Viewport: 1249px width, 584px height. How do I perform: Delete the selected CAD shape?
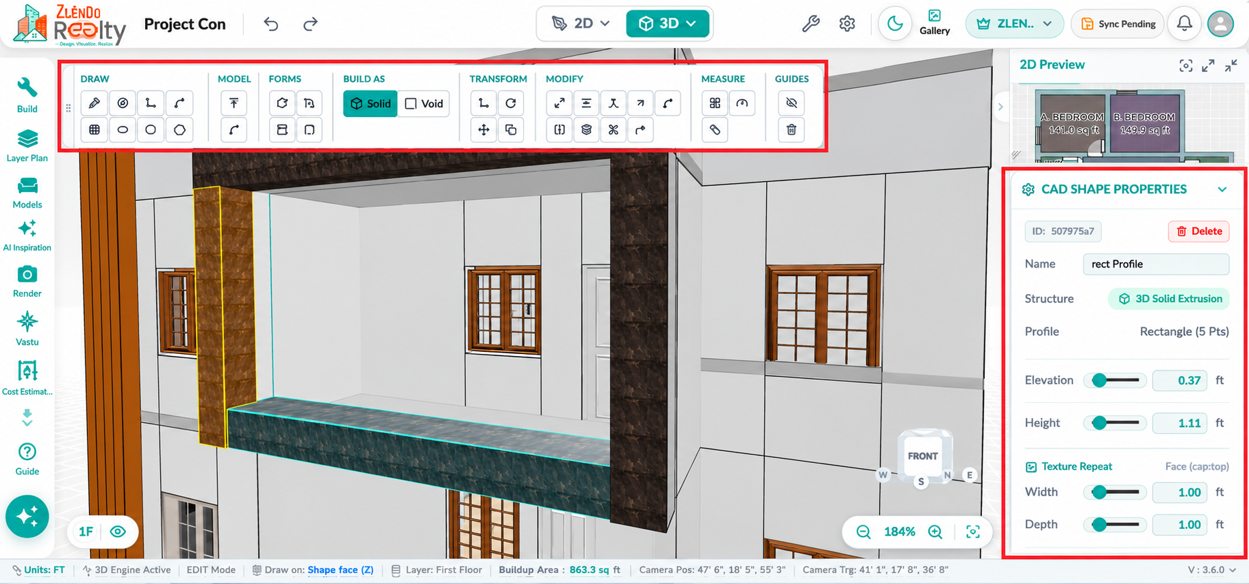pos(1199,231)
